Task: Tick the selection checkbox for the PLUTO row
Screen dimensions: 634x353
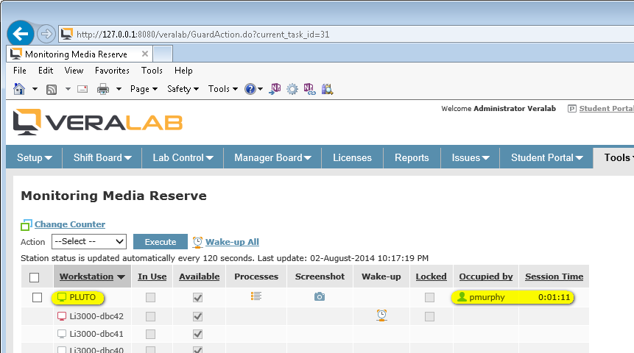Action: click(x=38, y=297)
